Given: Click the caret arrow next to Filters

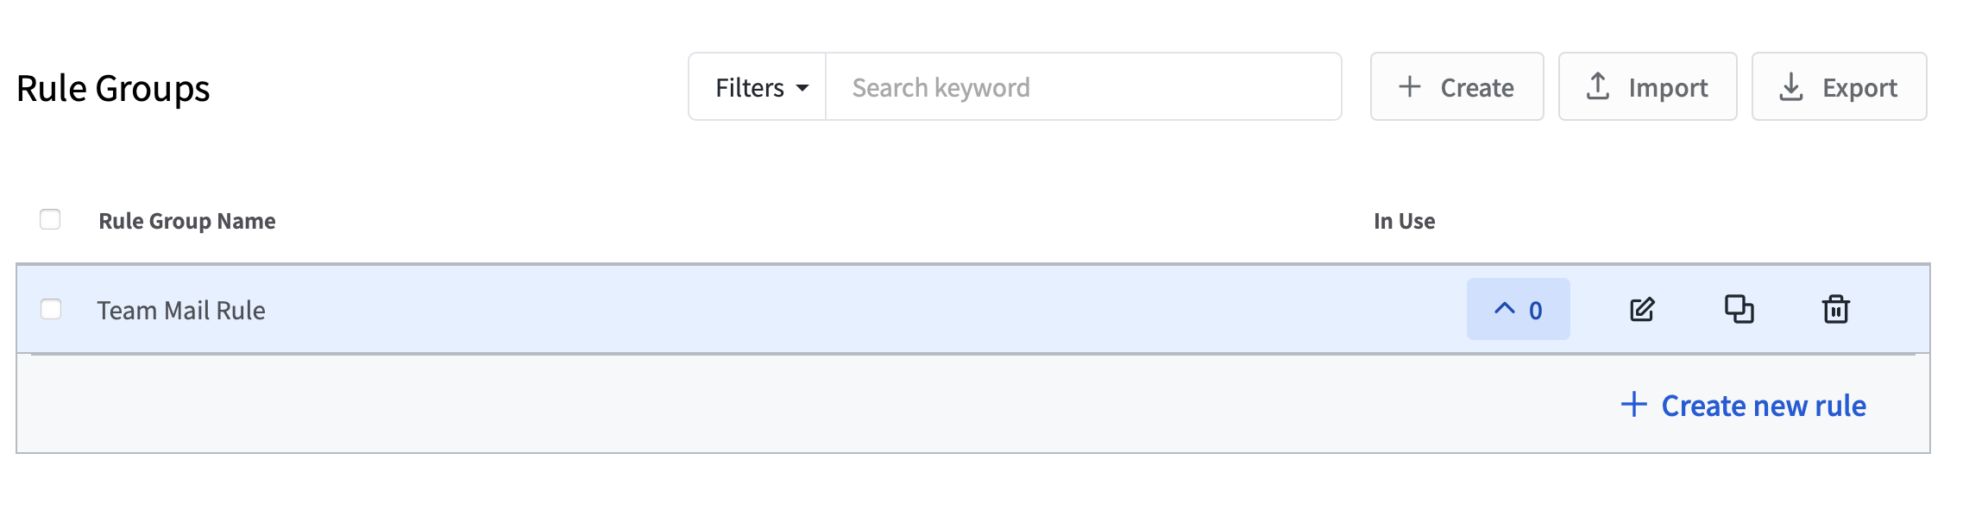Looking at the screenshot, I should tap(802, 88).
